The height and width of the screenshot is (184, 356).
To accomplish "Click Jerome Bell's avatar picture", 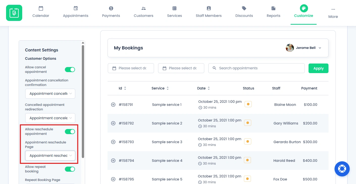I will click(x=290, y=48).
